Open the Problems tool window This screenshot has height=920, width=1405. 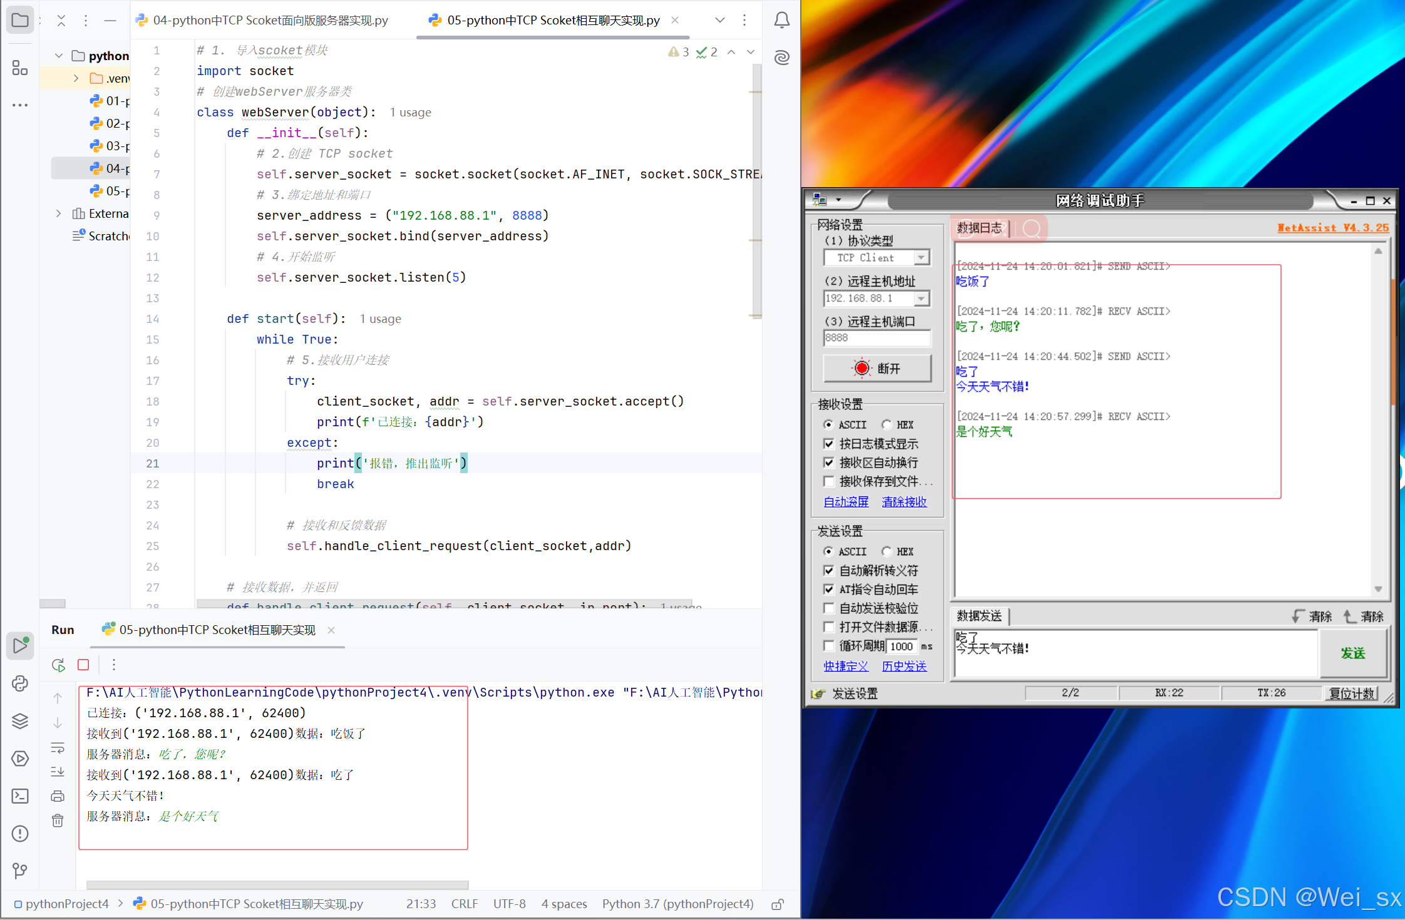(x=19, y=833)
